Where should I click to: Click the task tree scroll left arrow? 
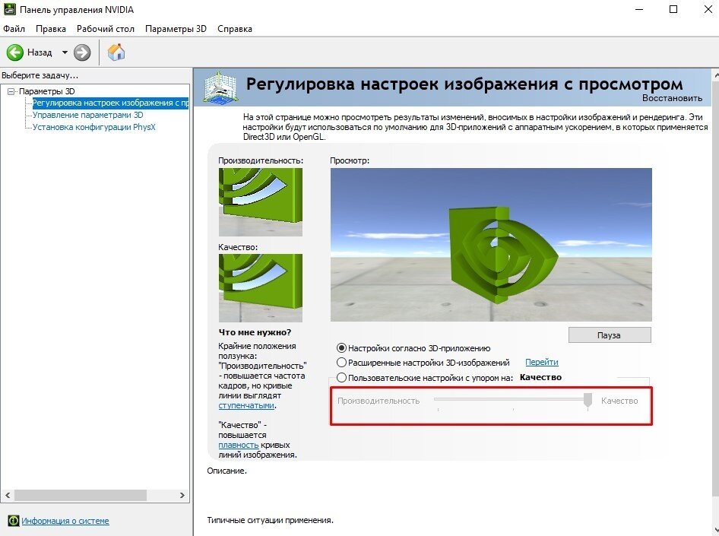click(x=8, y=495)
